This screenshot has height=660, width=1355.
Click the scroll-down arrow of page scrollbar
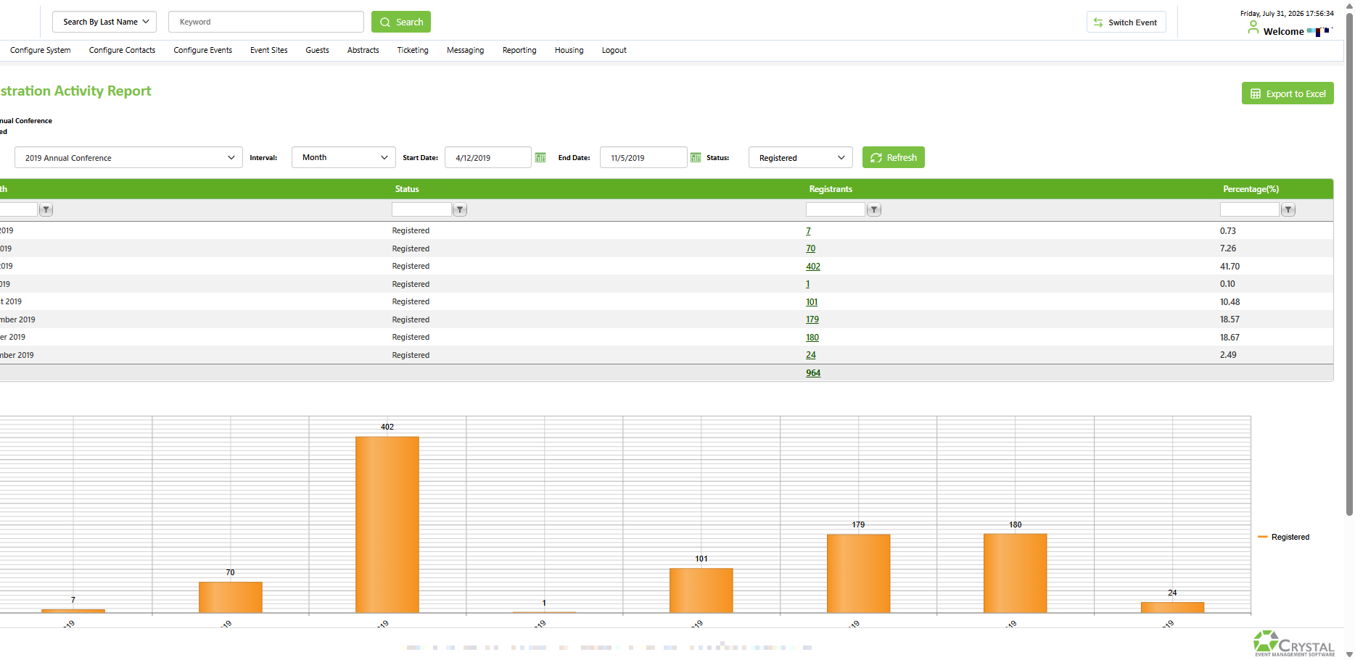[x=1349, y=654]
